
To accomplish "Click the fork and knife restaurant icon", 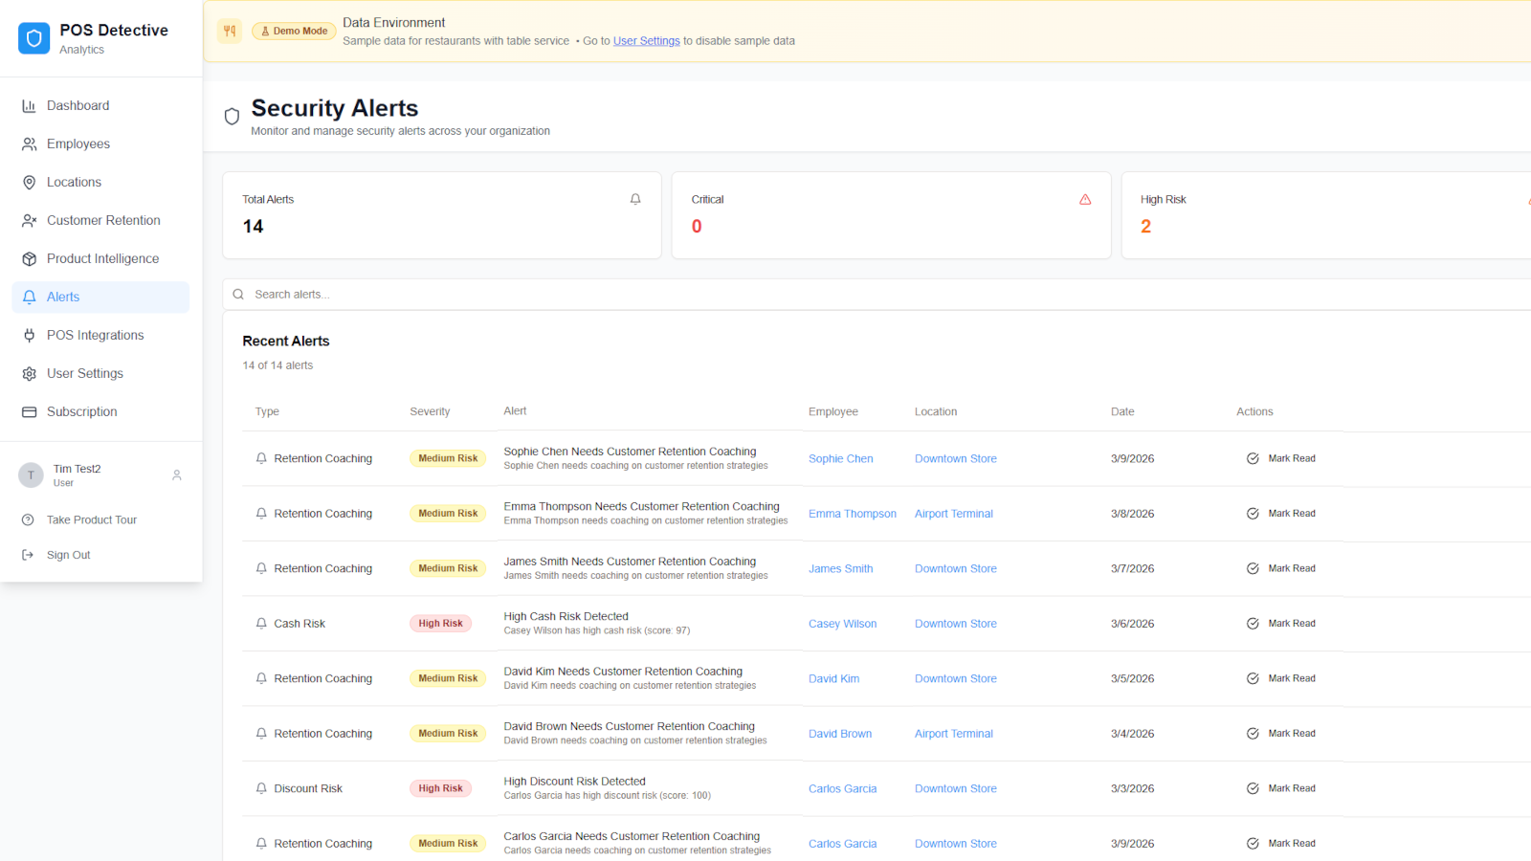I will click(x=230, y=32).
